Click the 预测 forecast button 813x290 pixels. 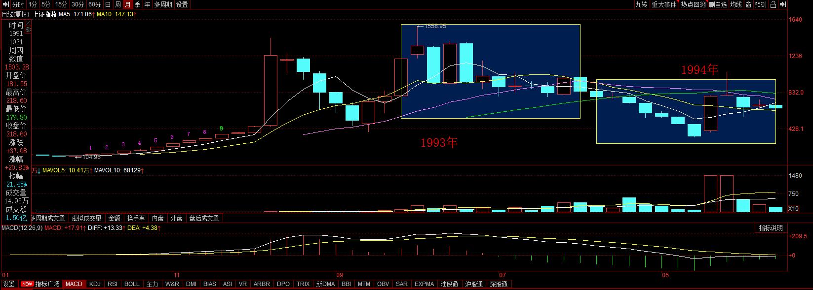(761, 4)
